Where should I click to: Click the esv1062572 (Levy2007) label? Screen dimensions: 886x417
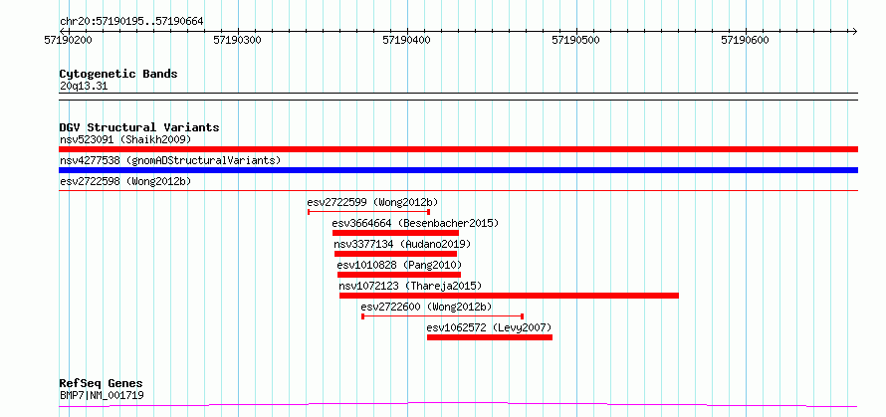(x=490, y=327)
